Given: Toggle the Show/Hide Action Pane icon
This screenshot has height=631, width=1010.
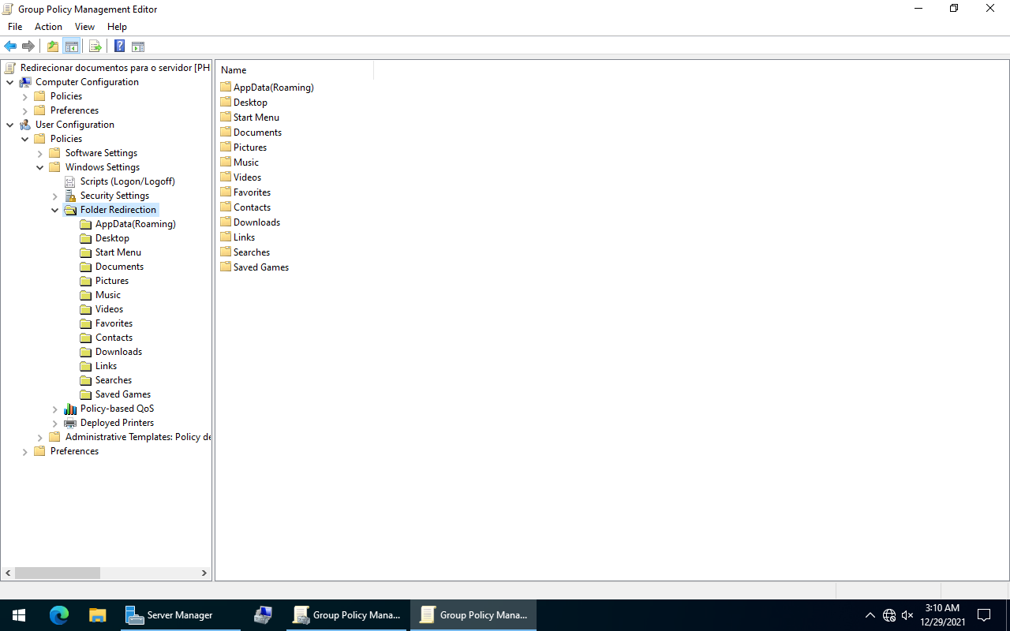Looking at the screenshot, I should pos(138,46).
